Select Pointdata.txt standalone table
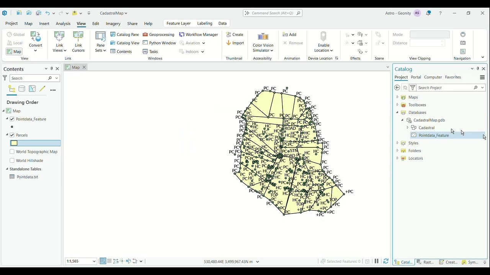Screen dimensions: 490x275 28,177
